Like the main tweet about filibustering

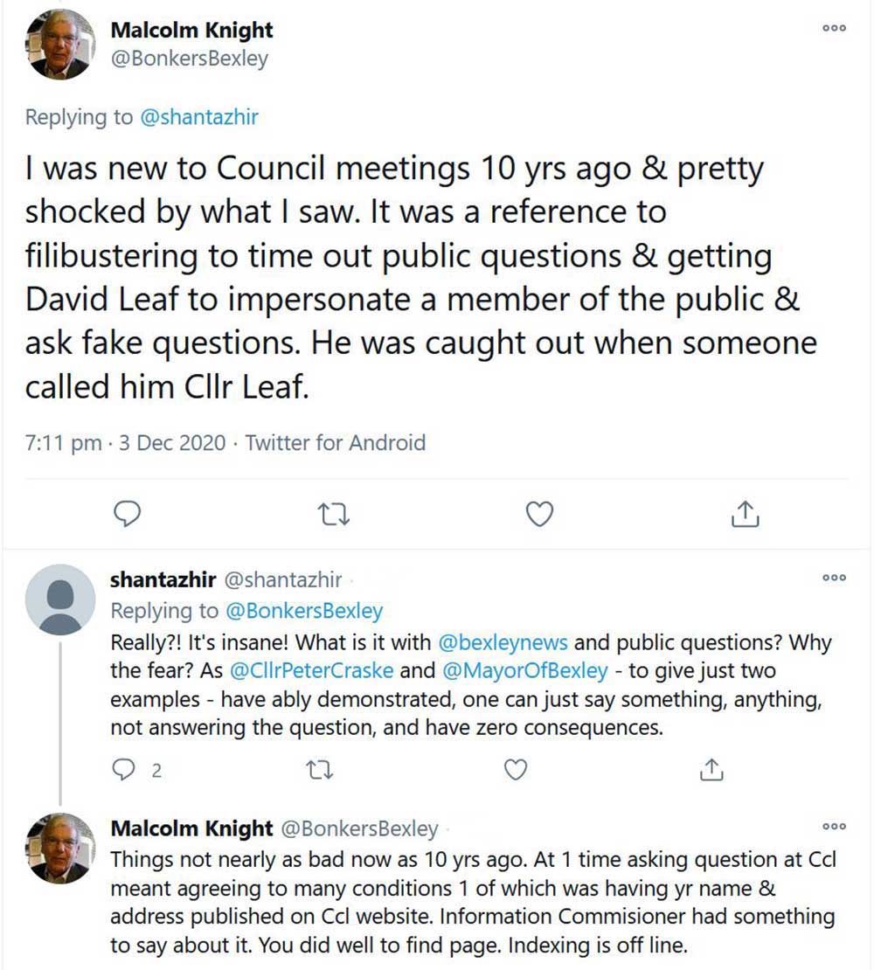(x=540, y=515)
